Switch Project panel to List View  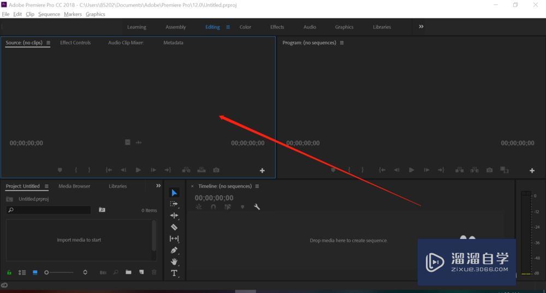[x=22, y=272]
